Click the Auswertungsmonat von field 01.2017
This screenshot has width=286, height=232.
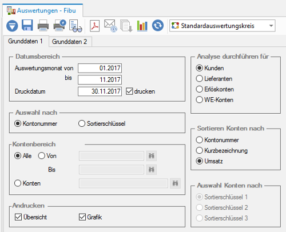tap(100, 68)
